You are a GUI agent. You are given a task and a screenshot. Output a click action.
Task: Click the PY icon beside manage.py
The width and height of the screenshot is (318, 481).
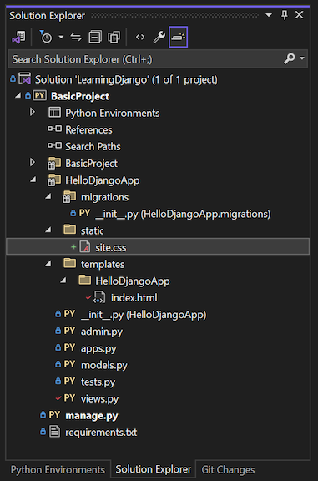point(54,415)
